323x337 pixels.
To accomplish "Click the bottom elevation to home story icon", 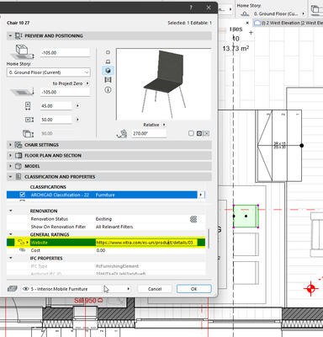I will [22, 52].
